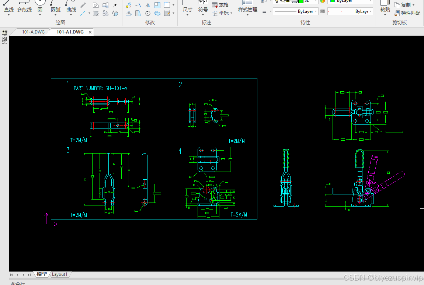Image resolution: width=424 pixels, height=285 pixels.
Task: Select the double-line (multiline) draw tool
Action: (x=83, y=5)
